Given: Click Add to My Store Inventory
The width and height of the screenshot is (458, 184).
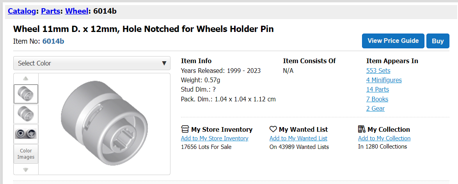Looking at the screenshot, I should (215, 138).
